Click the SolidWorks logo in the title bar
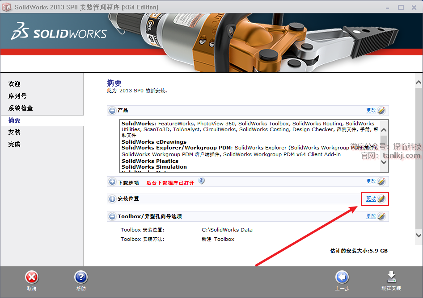The image size is (423, 298). click(6, 7)
